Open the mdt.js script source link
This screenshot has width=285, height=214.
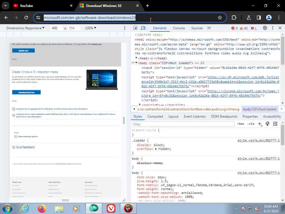[210, 82]
